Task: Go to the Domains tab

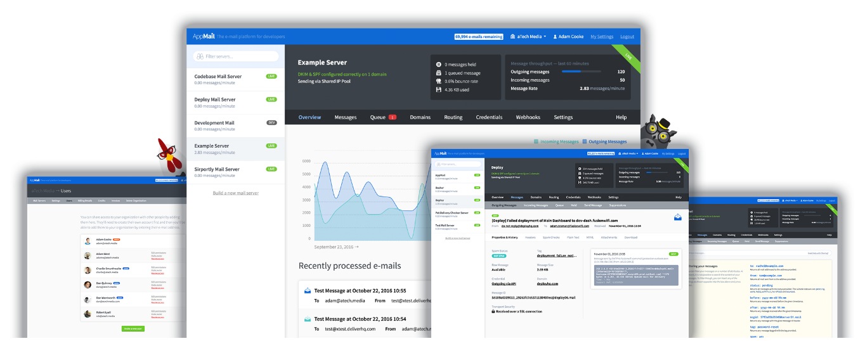Action: [420, 117]
